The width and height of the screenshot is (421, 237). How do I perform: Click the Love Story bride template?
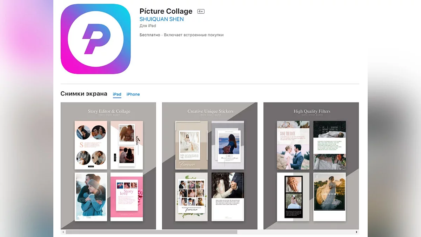(329, 197)
